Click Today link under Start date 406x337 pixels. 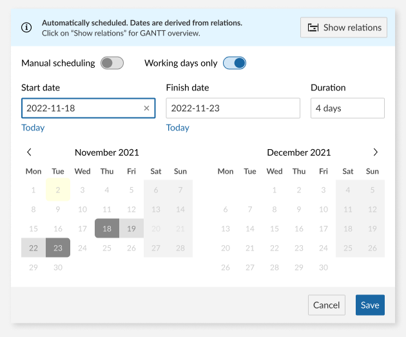33,128
